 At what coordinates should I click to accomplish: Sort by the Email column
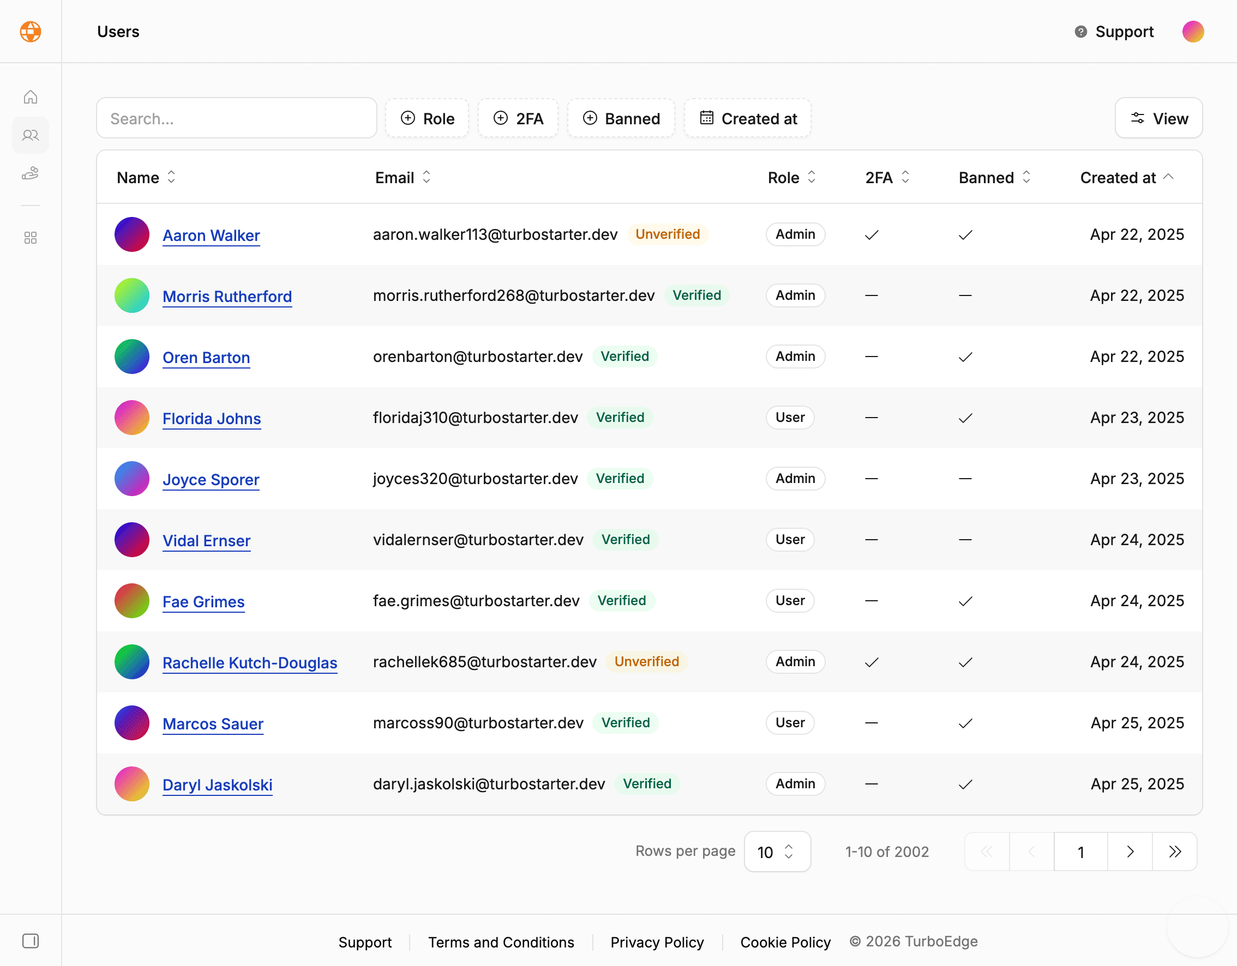coord(403,178)
